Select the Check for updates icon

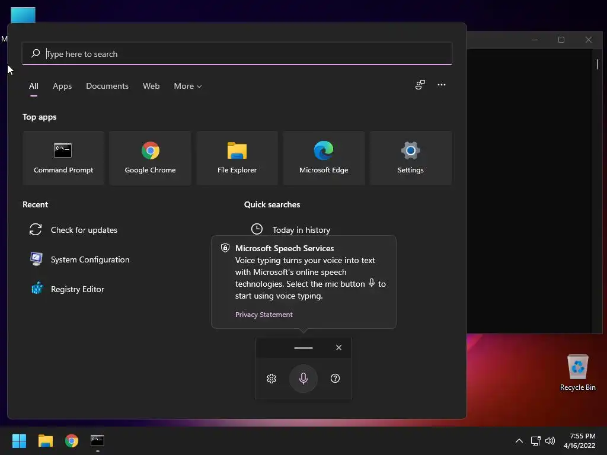click(x=36, y=229)
